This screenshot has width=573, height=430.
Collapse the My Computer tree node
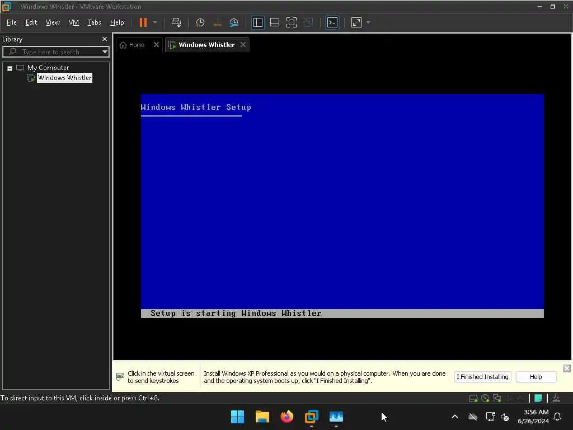click(x=10, y=68)
